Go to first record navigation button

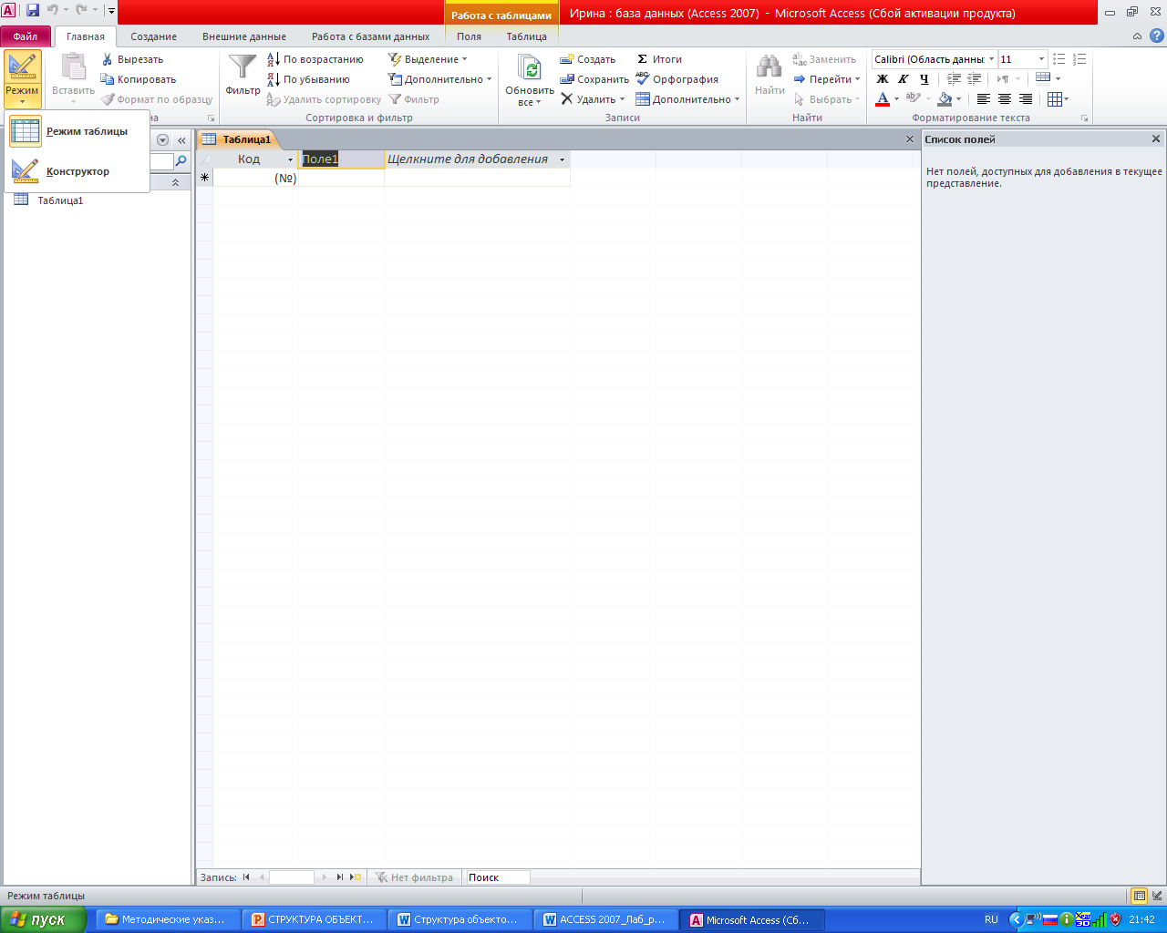[246, 877]
